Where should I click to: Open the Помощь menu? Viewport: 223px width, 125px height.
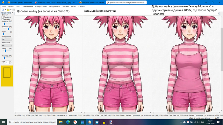pyautogui.click(x=81, y=7)
